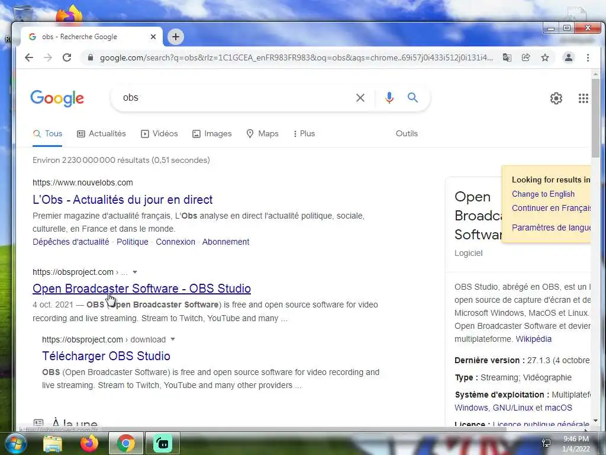
Task: Click the vertical scrollbar thumb
Action: 595,118
